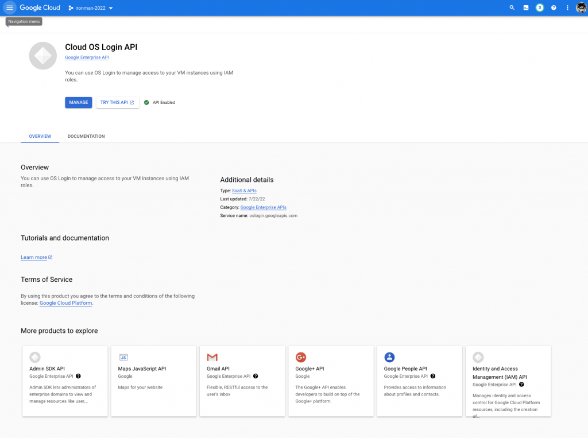The height and width of the screenshot is (438, 588).
Task: Click the Maps JavaScript API JS icon
Action: click(x=123, y=358)
